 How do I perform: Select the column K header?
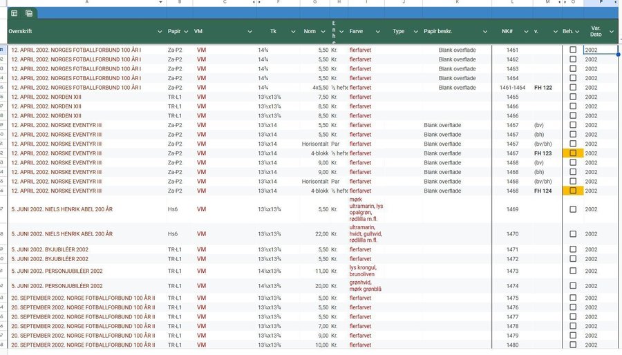pyautogui.click(x=457, y=3)
